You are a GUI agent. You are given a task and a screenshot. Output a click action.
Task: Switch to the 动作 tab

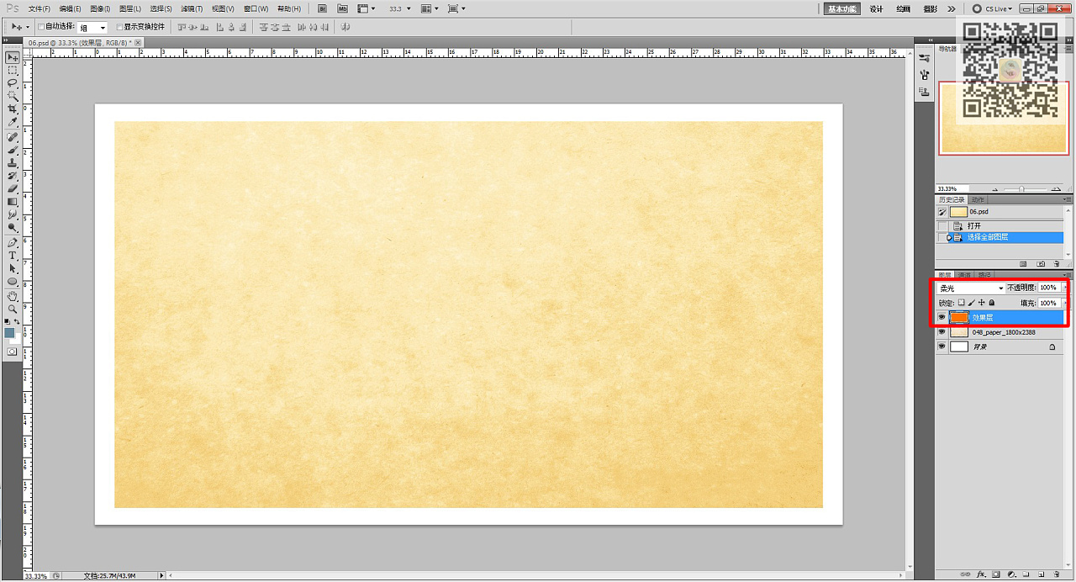click(x=978, y=199)
